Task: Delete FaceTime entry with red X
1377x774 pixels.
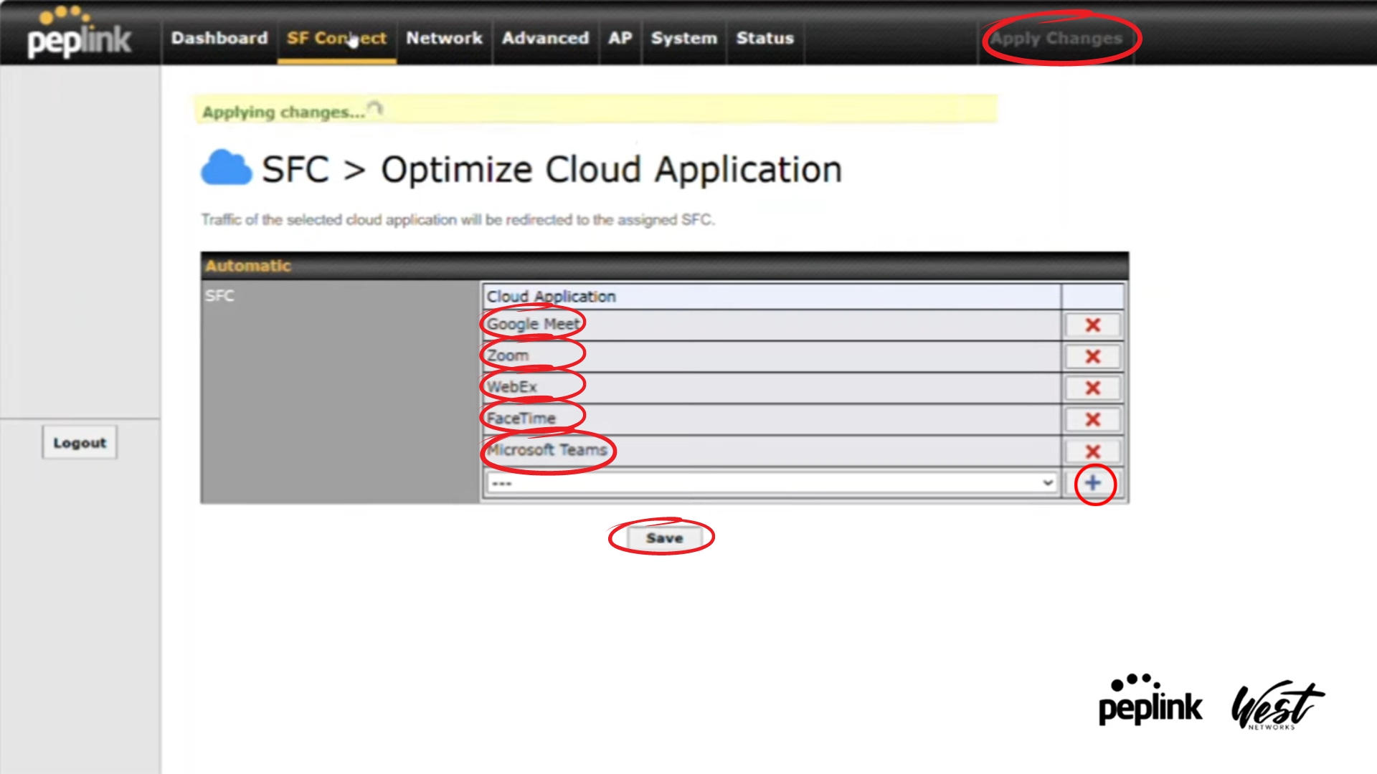Action: [1092, 419]
